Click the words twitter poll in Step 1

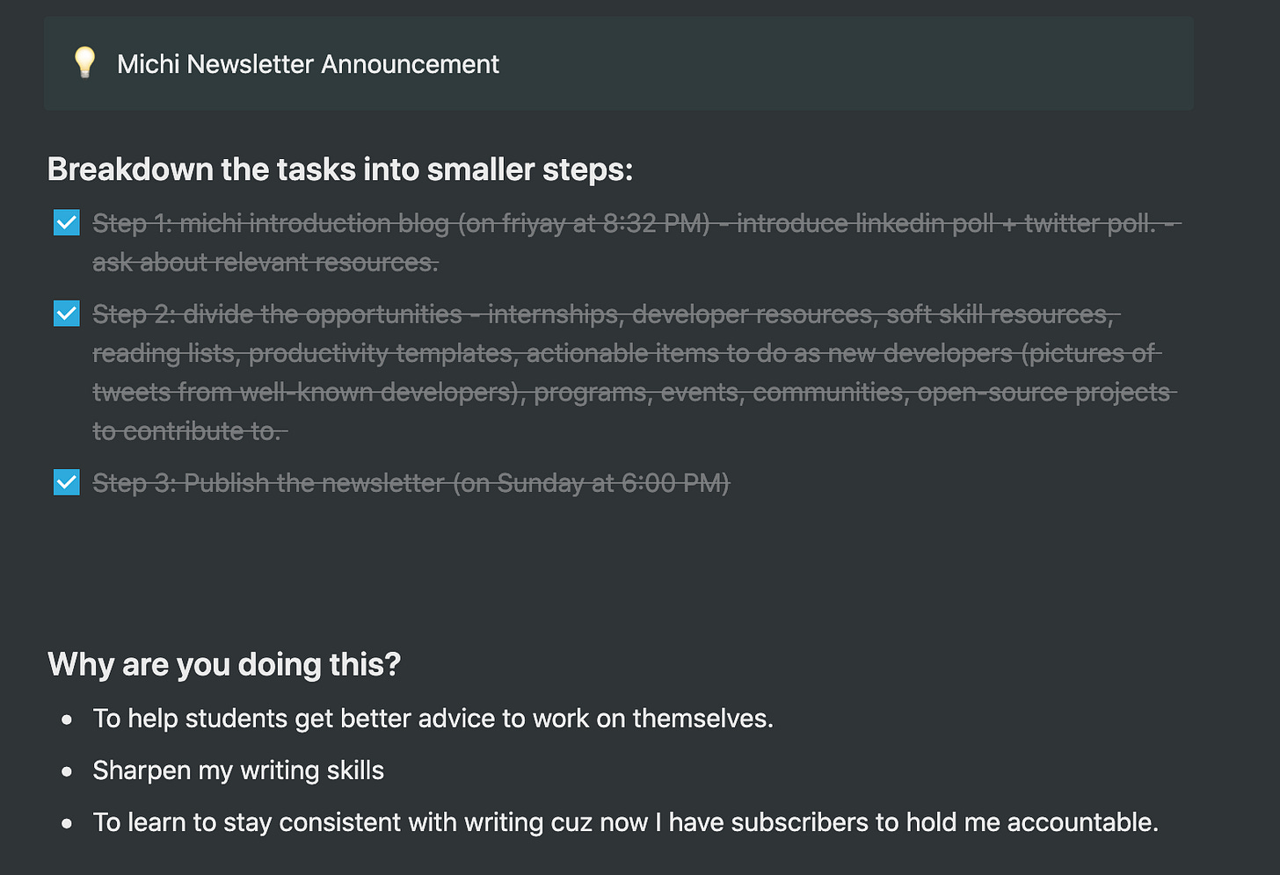click(x=1088, y=224)
